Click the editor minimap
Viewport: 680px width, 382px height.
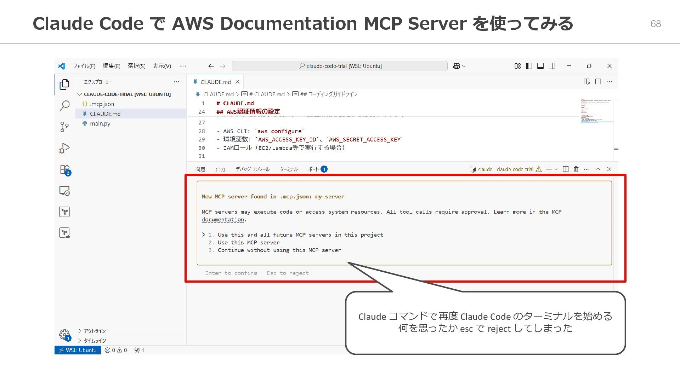(x=597, y=111)
